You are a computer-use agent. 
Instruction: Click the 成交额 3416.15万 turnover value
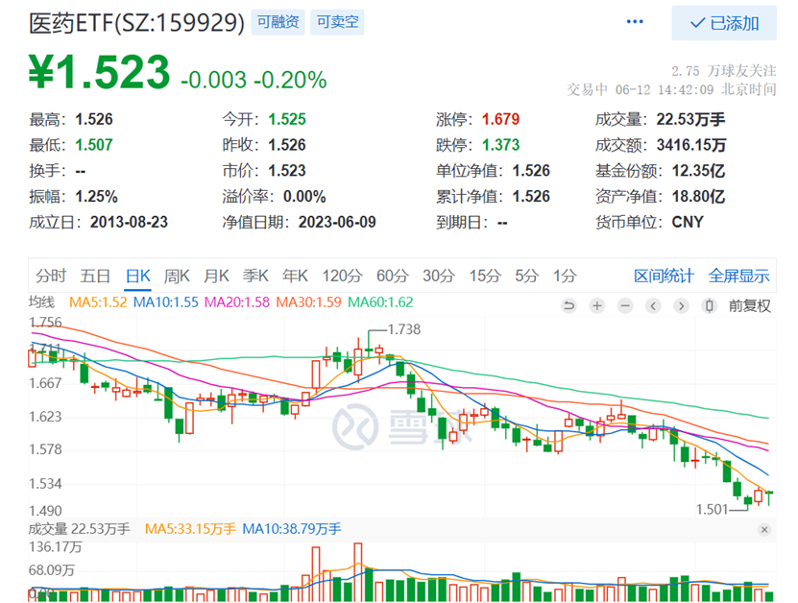pos(691,145)
